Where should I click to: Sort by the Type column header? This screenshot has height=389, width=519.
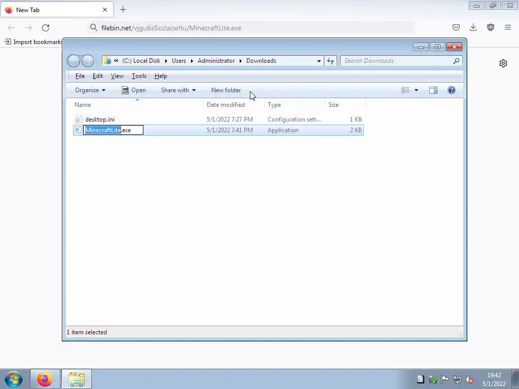(x=294, y=105)
